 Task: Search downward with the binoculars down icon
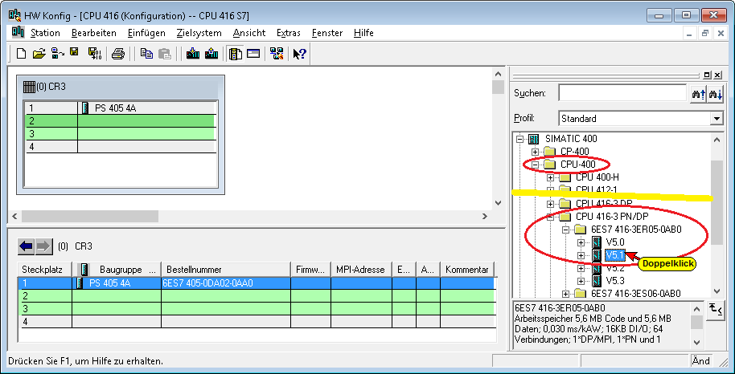point(716,94)
